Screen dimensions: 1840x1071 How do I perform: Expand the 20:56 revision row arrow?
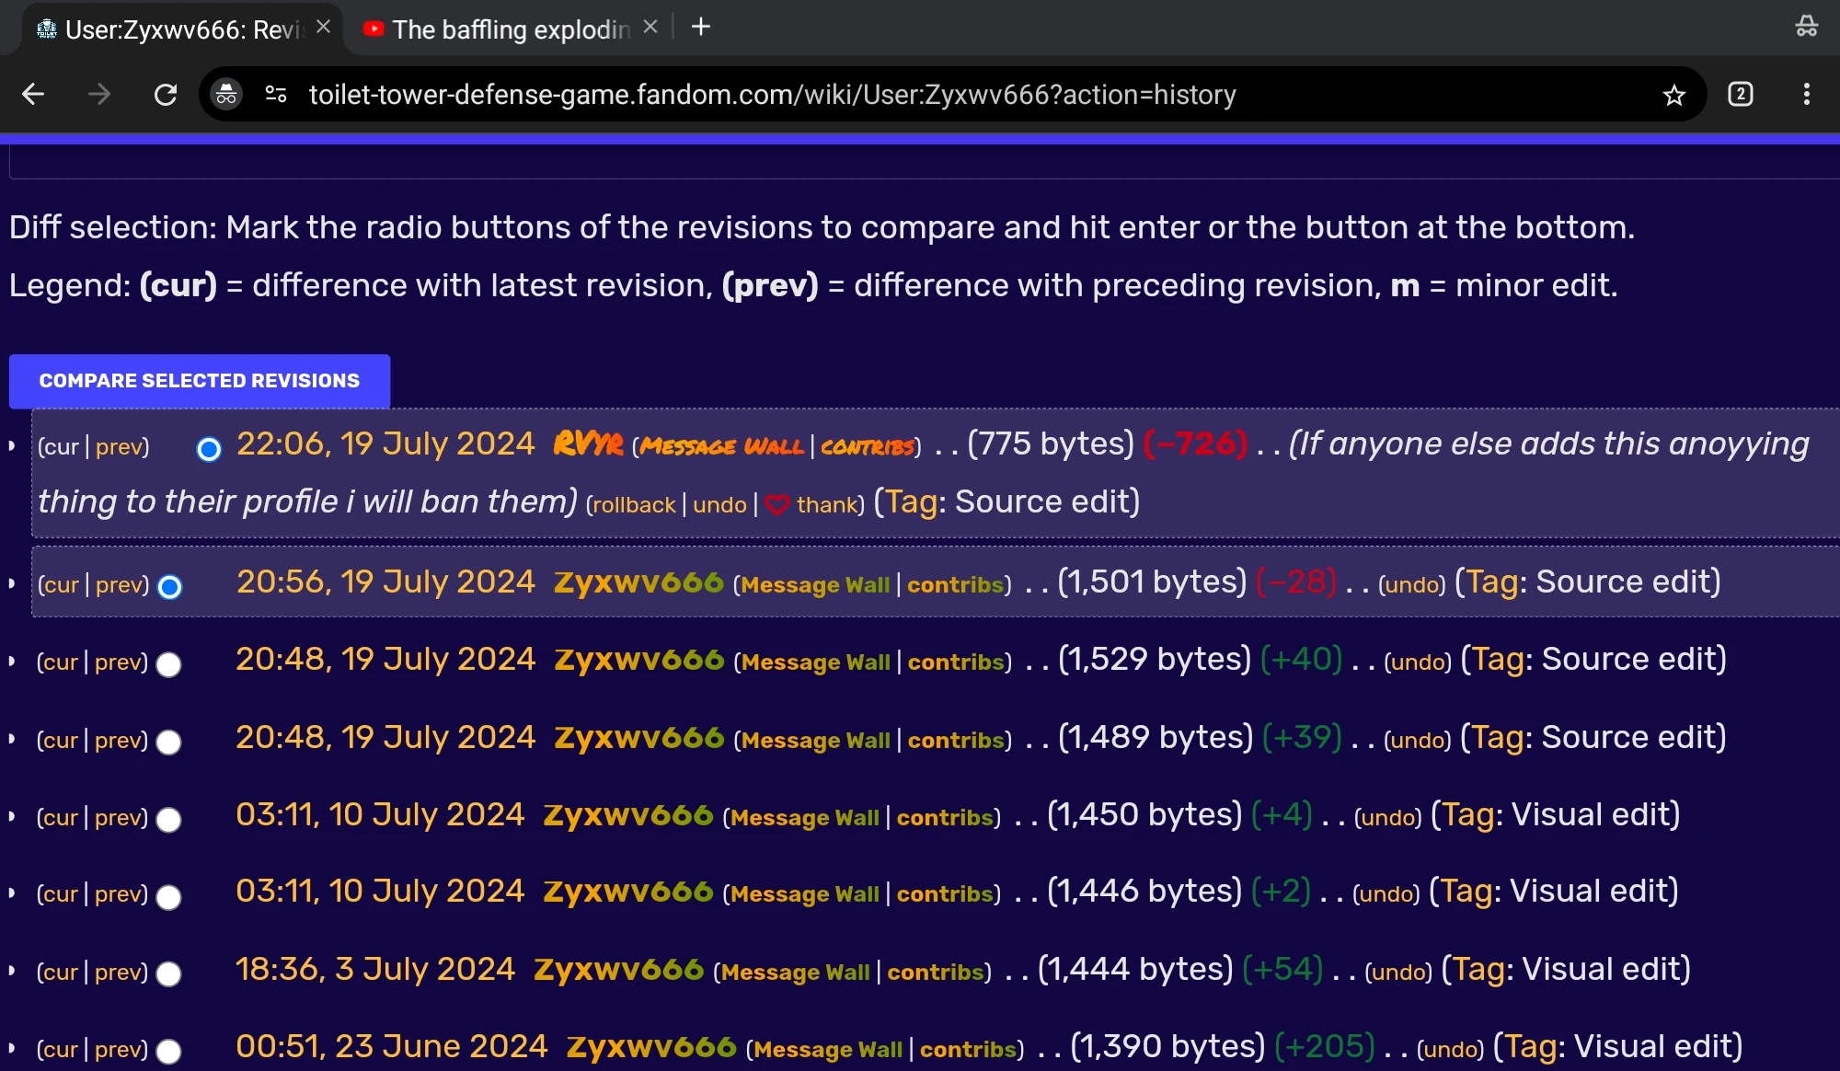[x=12, y=584]
